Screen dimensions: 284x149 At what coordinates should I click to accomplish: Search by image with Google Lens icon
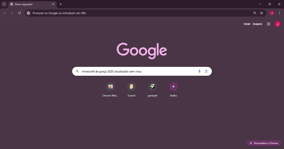[206, 71]
